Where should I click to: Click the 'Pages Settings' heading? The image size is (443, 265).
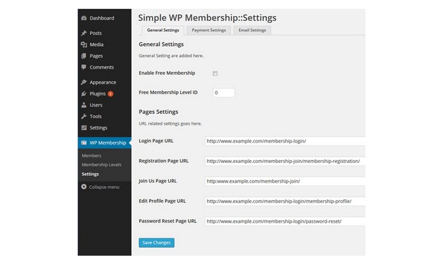point(159,112)
